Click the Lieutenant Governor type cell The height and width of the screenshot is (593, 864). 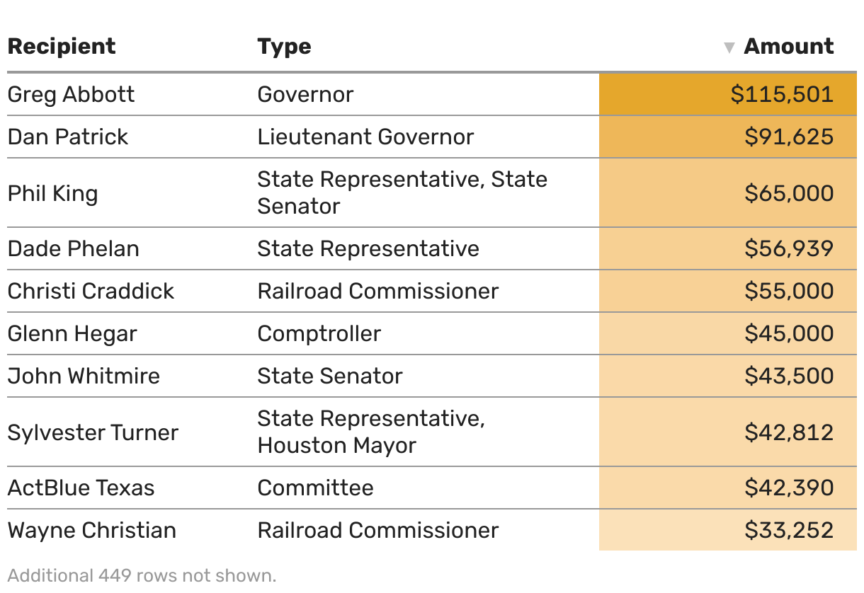[365, 137]
